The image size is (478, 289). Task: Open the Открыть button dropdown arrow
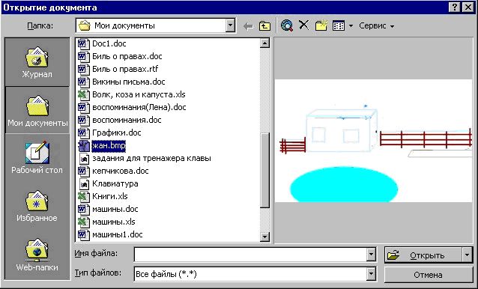pyautogui.click(x=468, y=255)
